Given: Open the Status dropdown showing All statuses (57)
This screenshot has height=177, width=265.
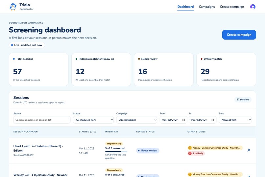Looking at the screenshot, I should click(x=93, y=120).
